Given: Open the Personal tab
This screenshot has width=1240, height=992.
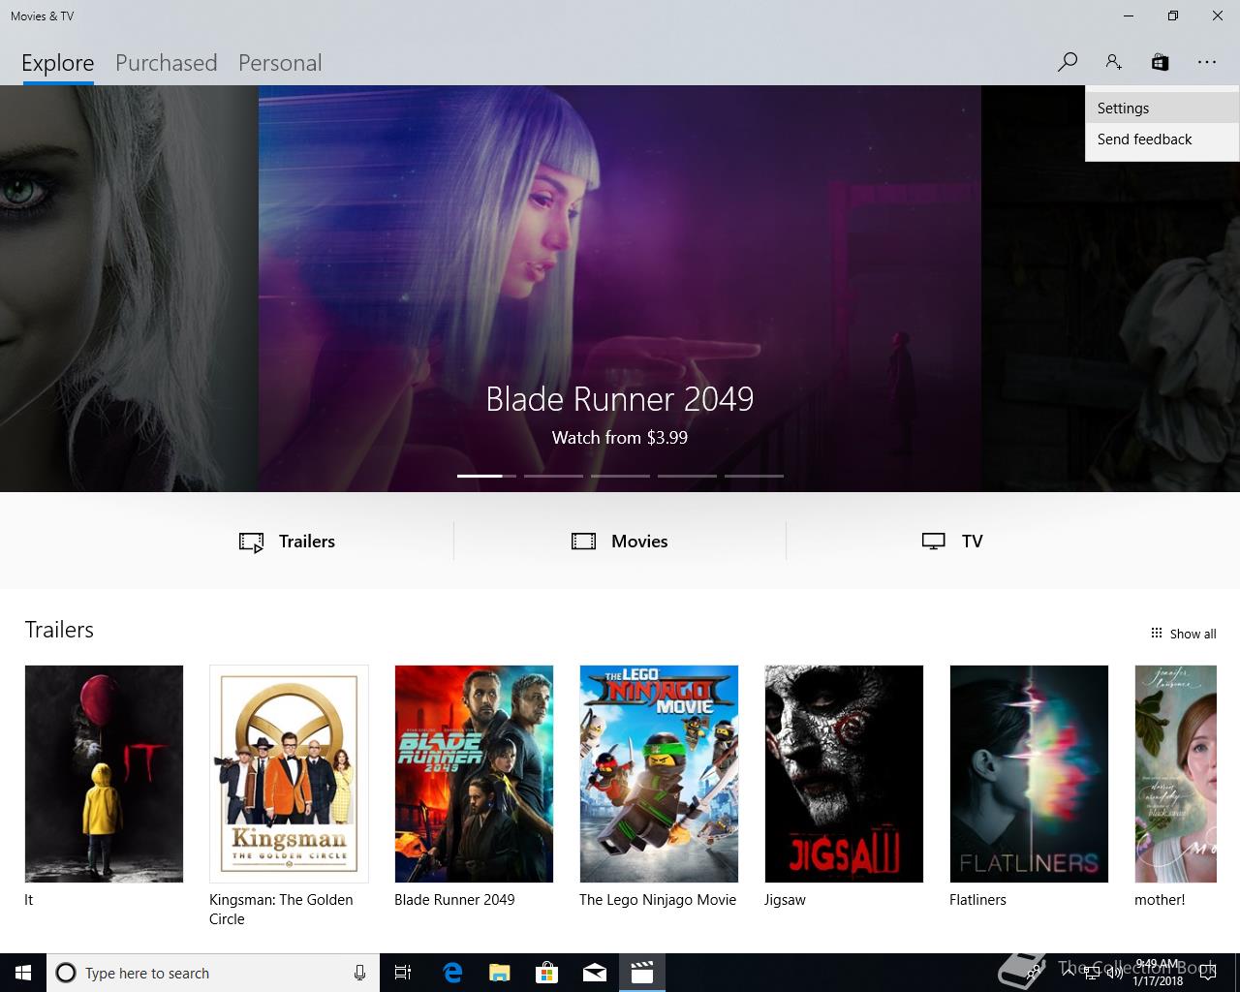Looking at the screenshot, I should (x=280, y=63).
